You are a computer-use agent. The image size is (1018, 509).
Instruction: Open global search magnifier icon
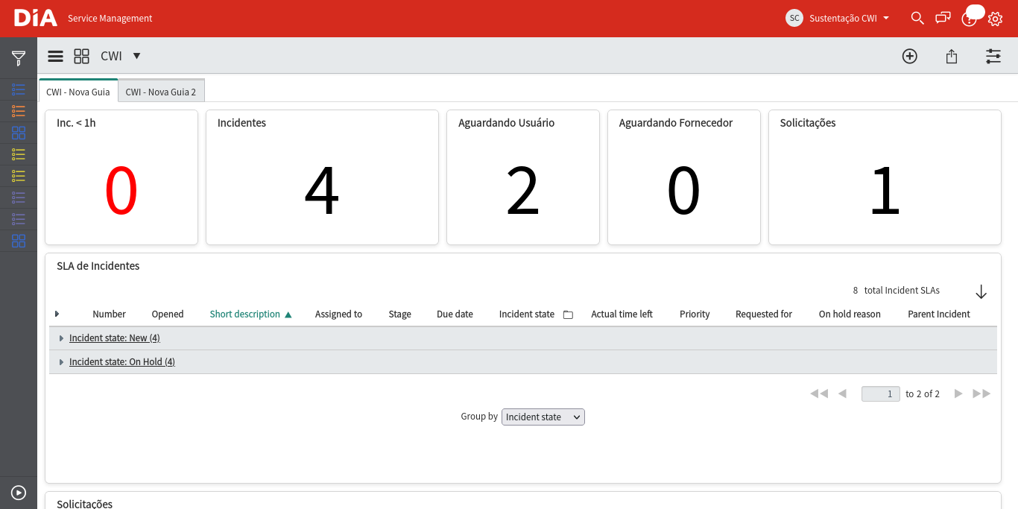pyautogui.click(x=917, y=18)
